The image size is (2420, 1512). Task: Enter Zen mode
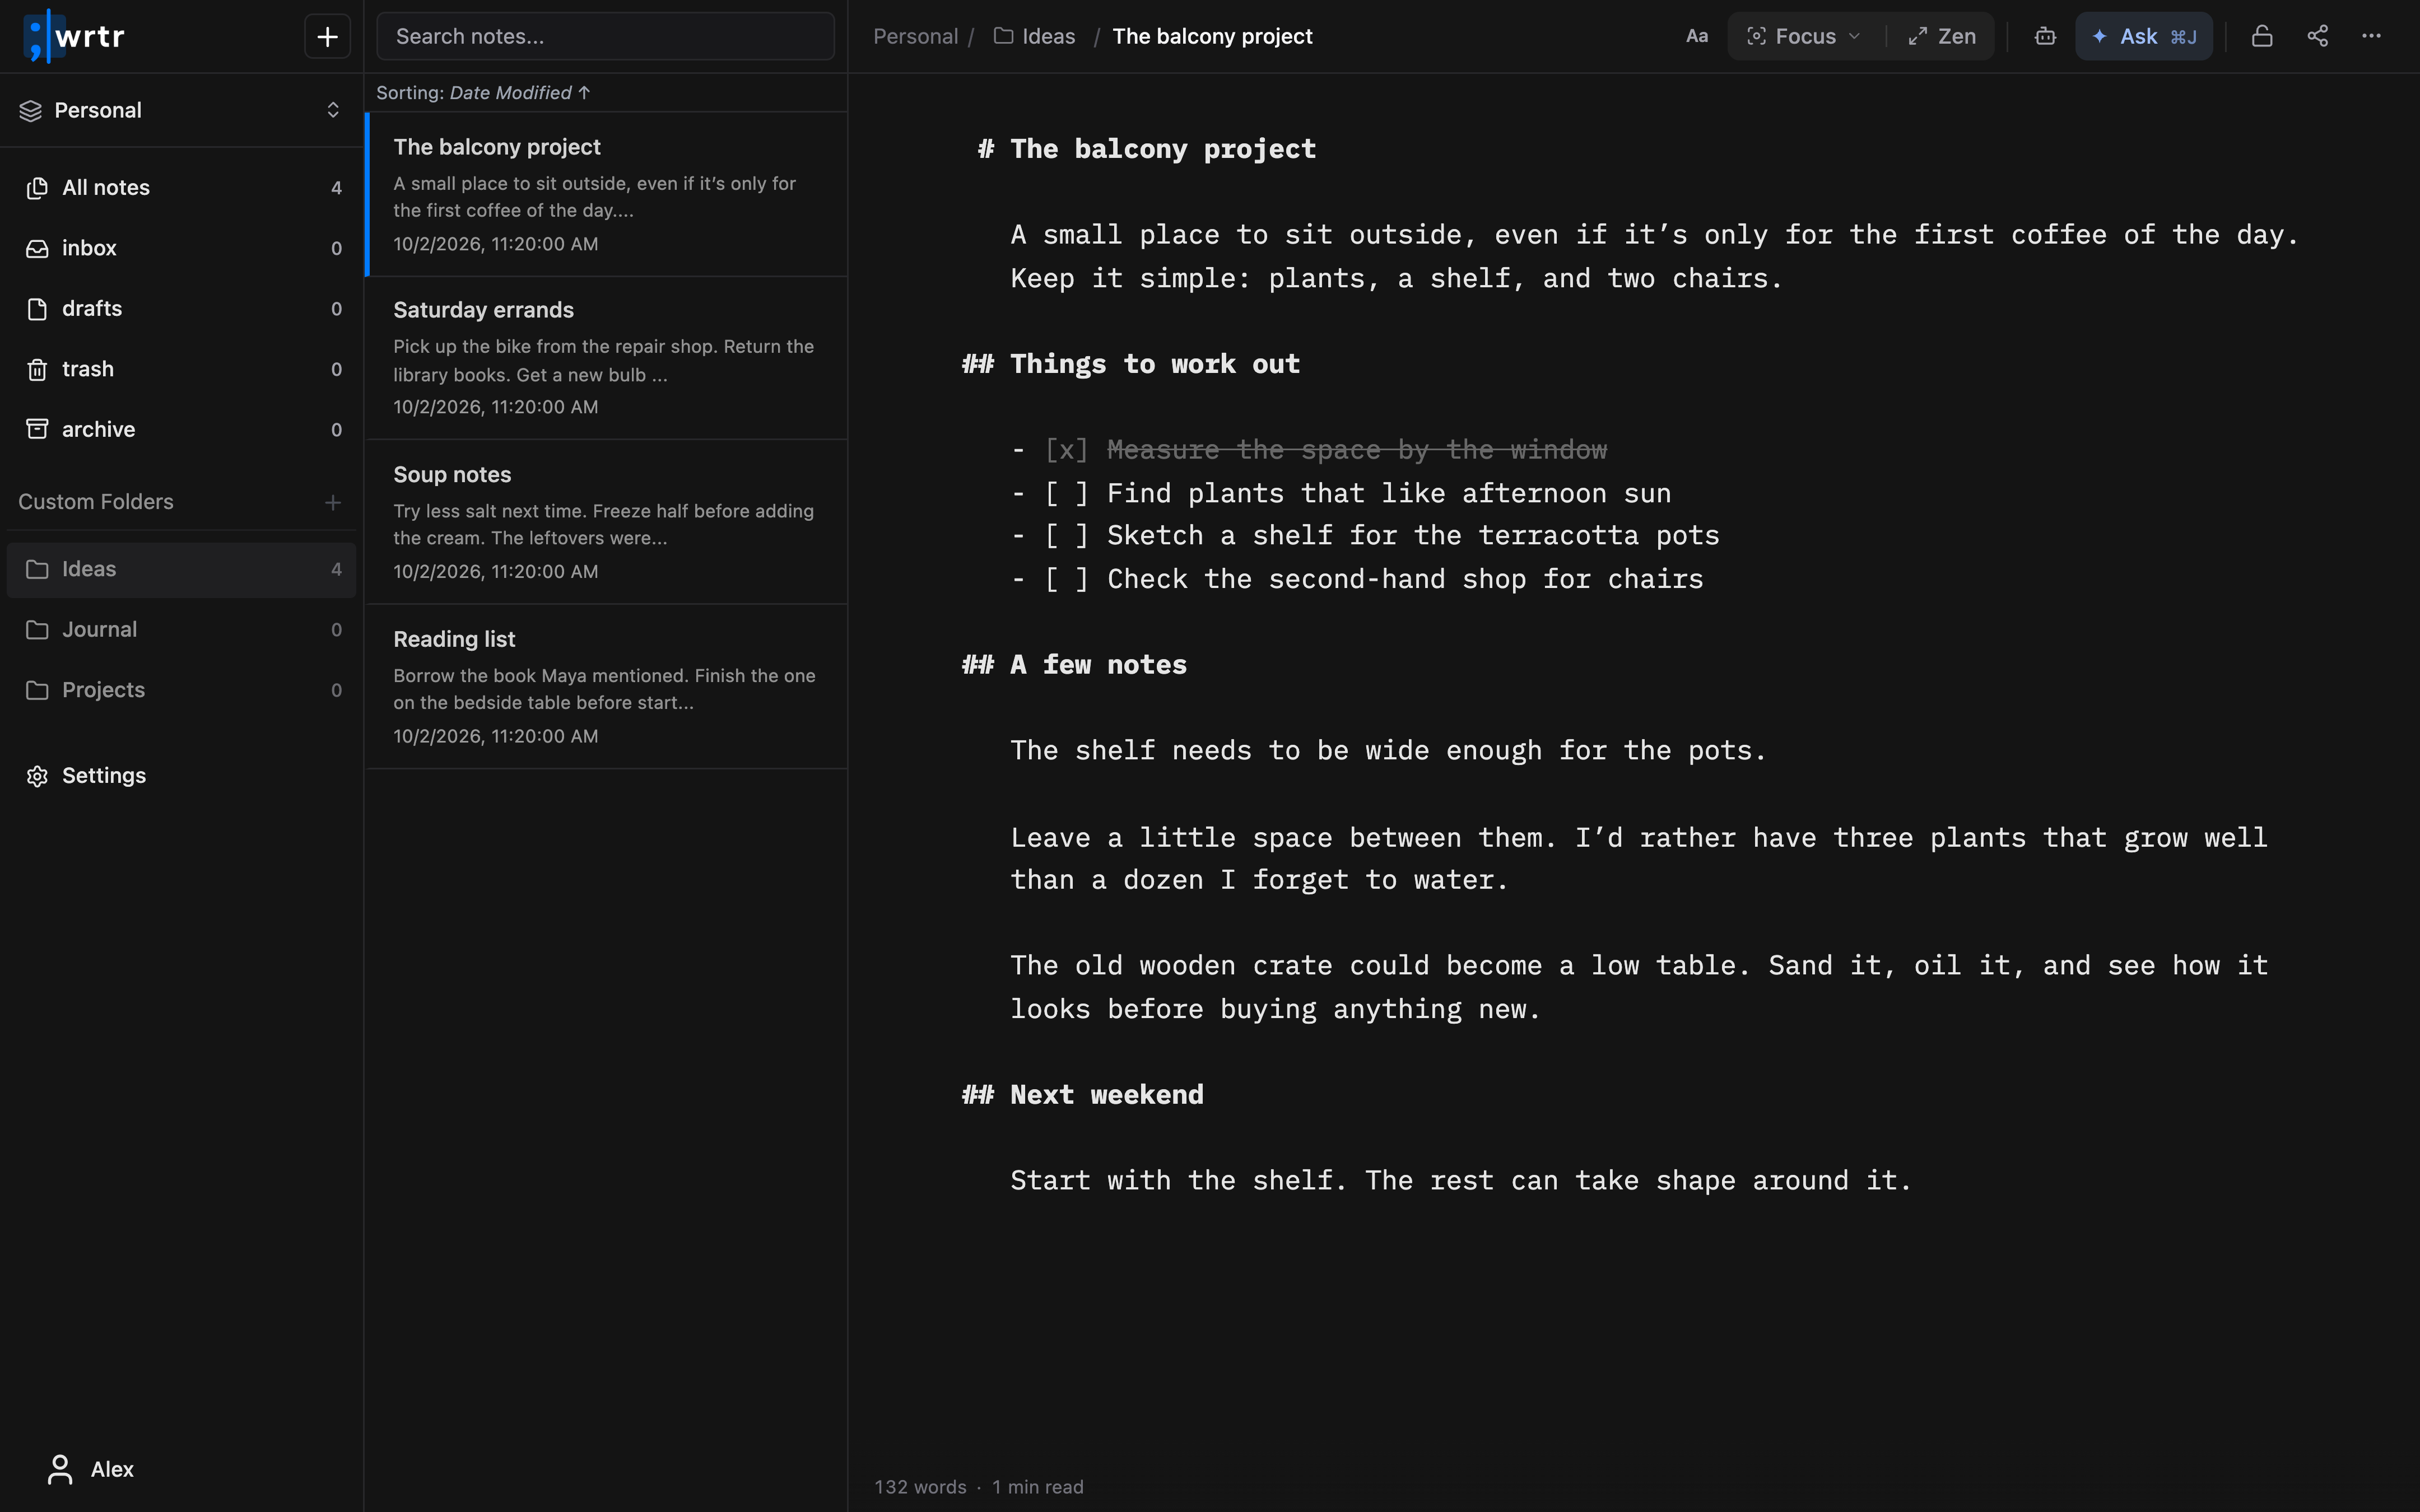[1941, 37]
